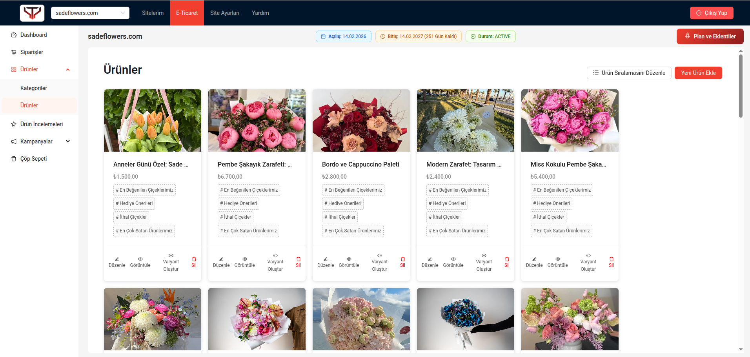The height and width of the screenshot is (357, 750).
Task: Expand the Kampanyalar section chevron
Action: coord(68,141)
